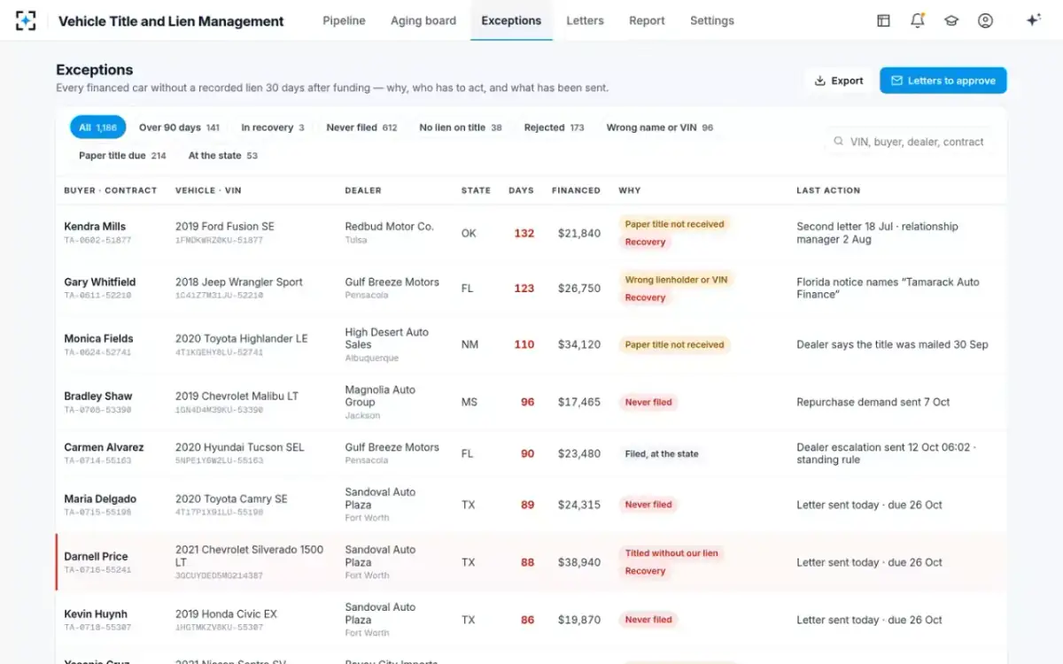This screenshot has width=1063, height=664.
Task: Open the 2019 Honda Civic EX vehicle
Action: click(226, 614)
